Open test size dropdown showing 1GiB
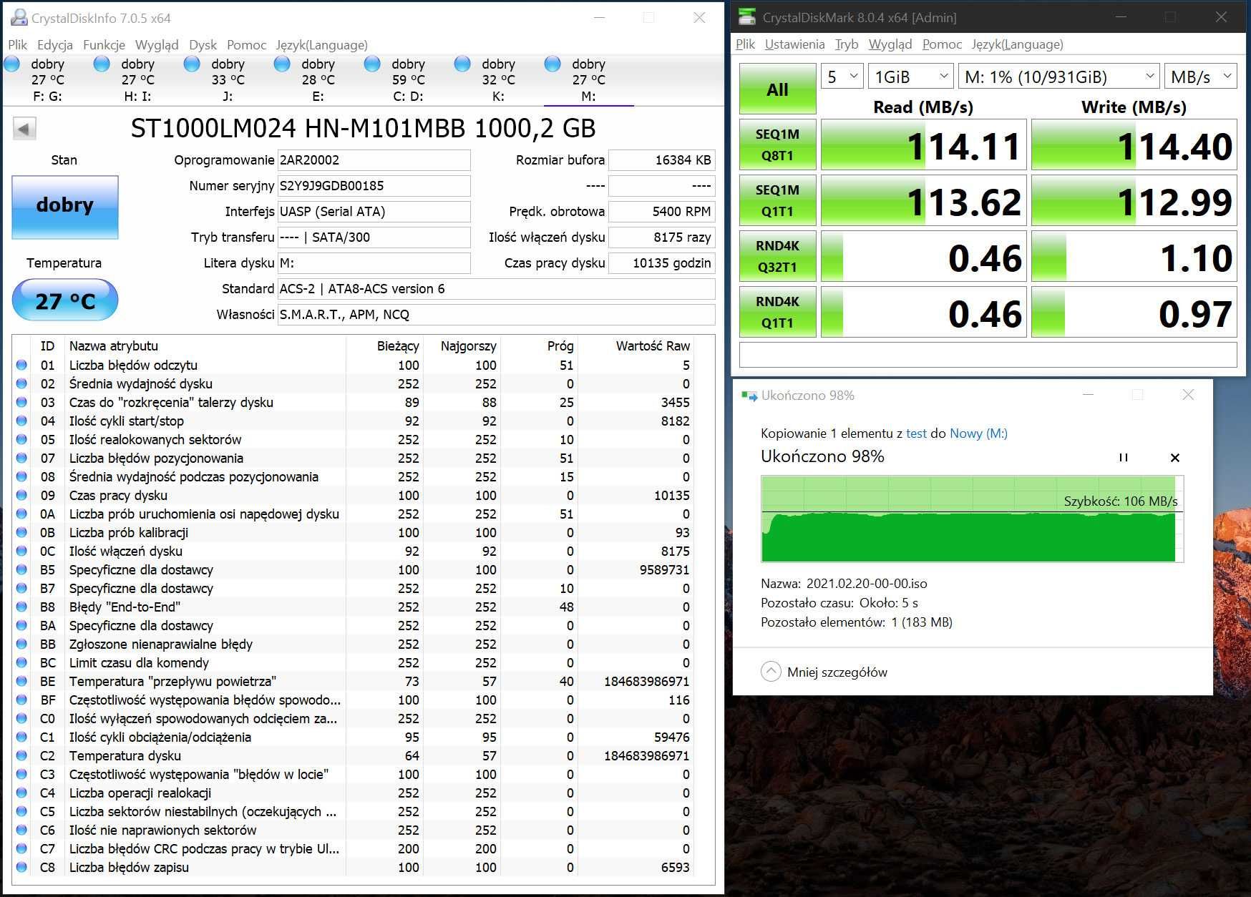 (910, 77)
